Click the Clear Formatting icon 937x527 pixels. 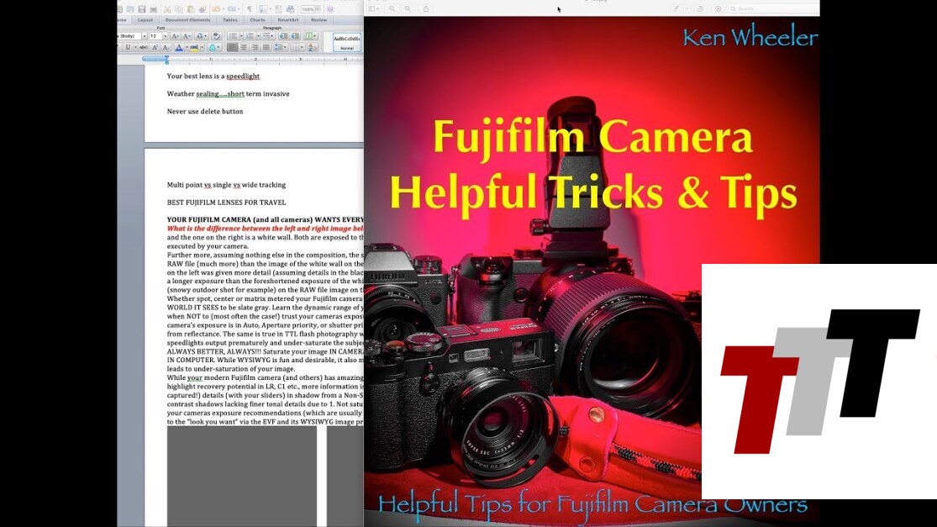(x=217, y=36)
